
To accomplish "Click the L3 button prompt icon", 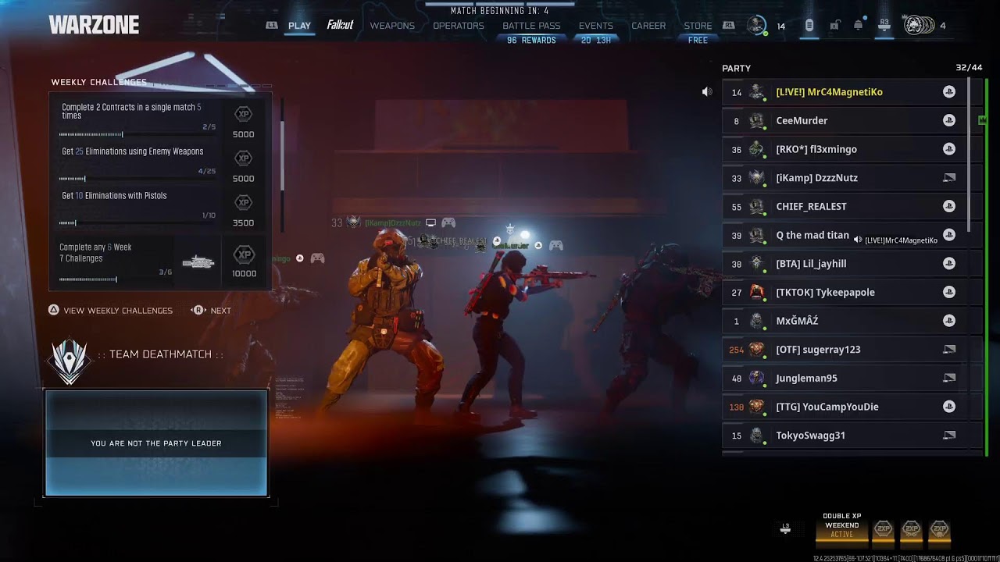I will click(786, 528).
